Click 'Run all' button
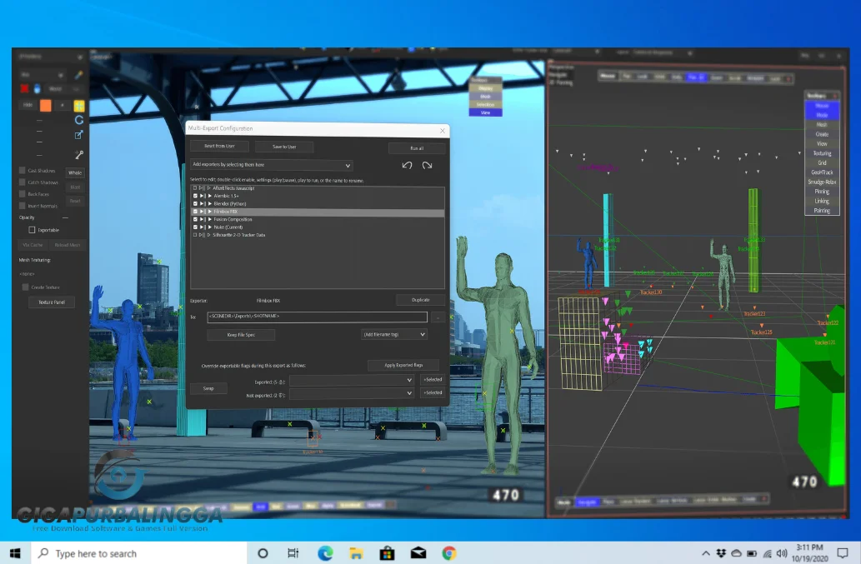861x564 pixels. point(416,148)
